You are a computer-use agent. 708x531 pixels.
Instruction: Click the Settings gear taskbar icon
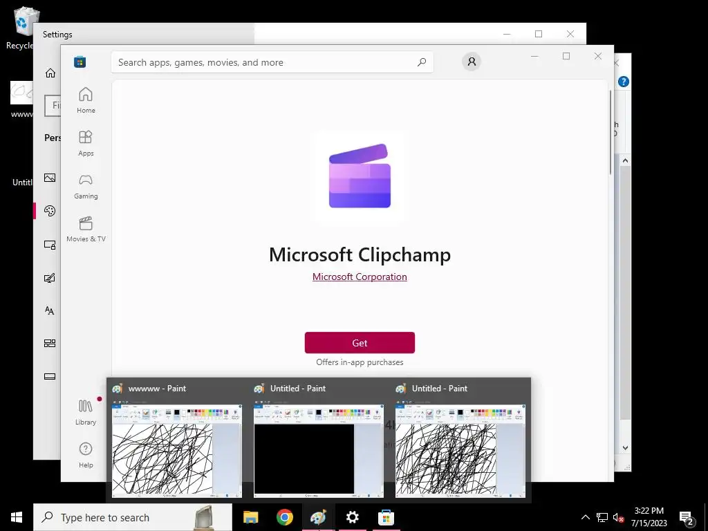352,517
